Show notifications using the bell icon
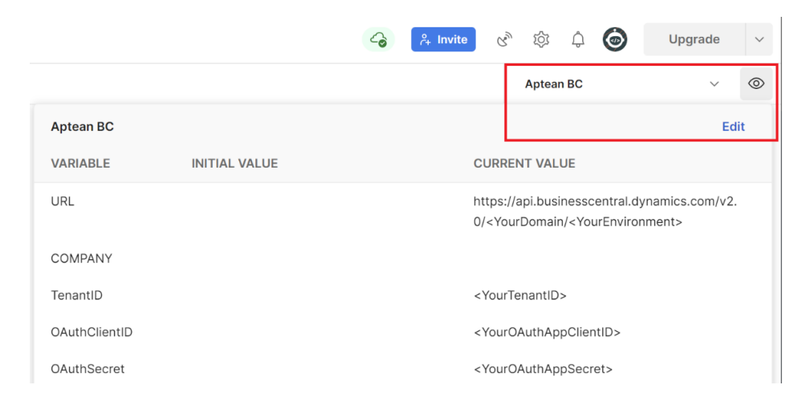 coord(576,39)
